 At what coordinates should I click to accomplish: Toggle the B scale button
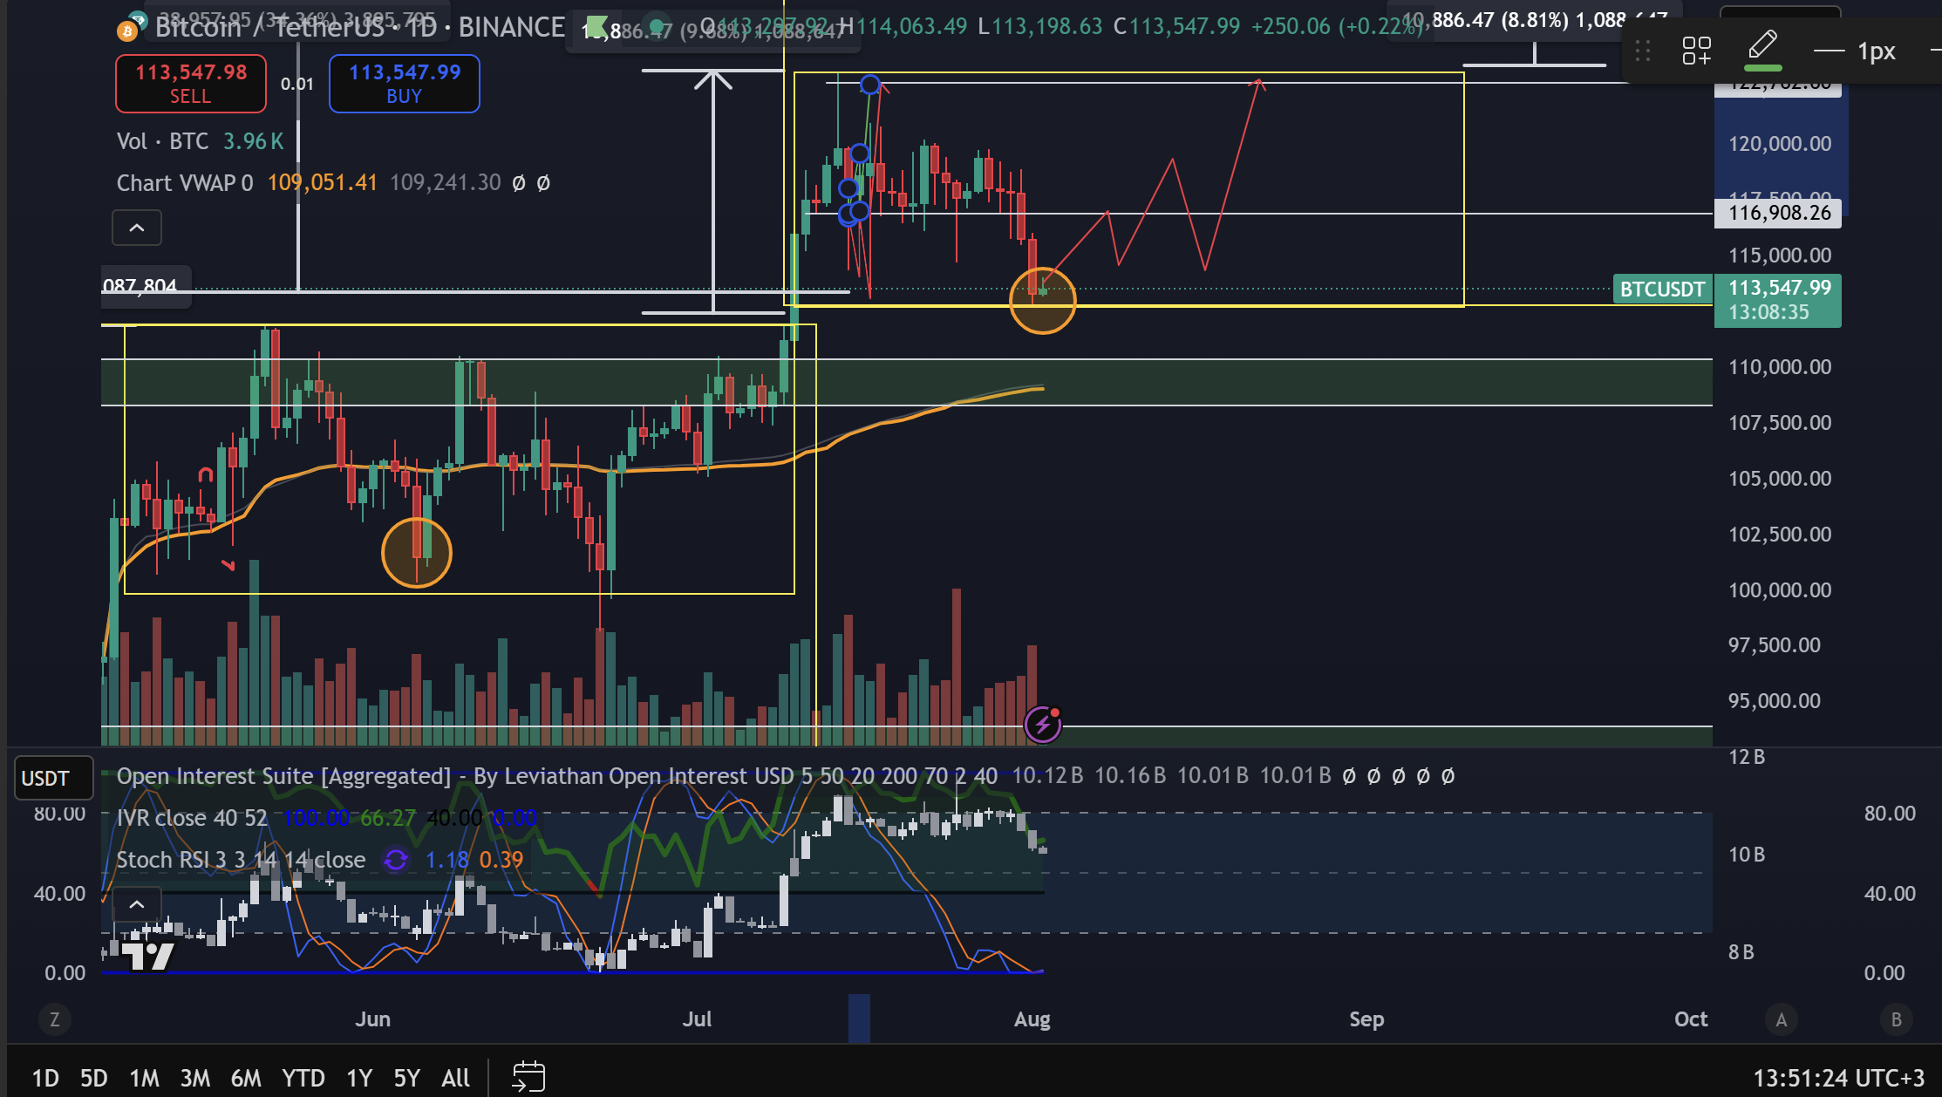(x=1896, y=1019)
